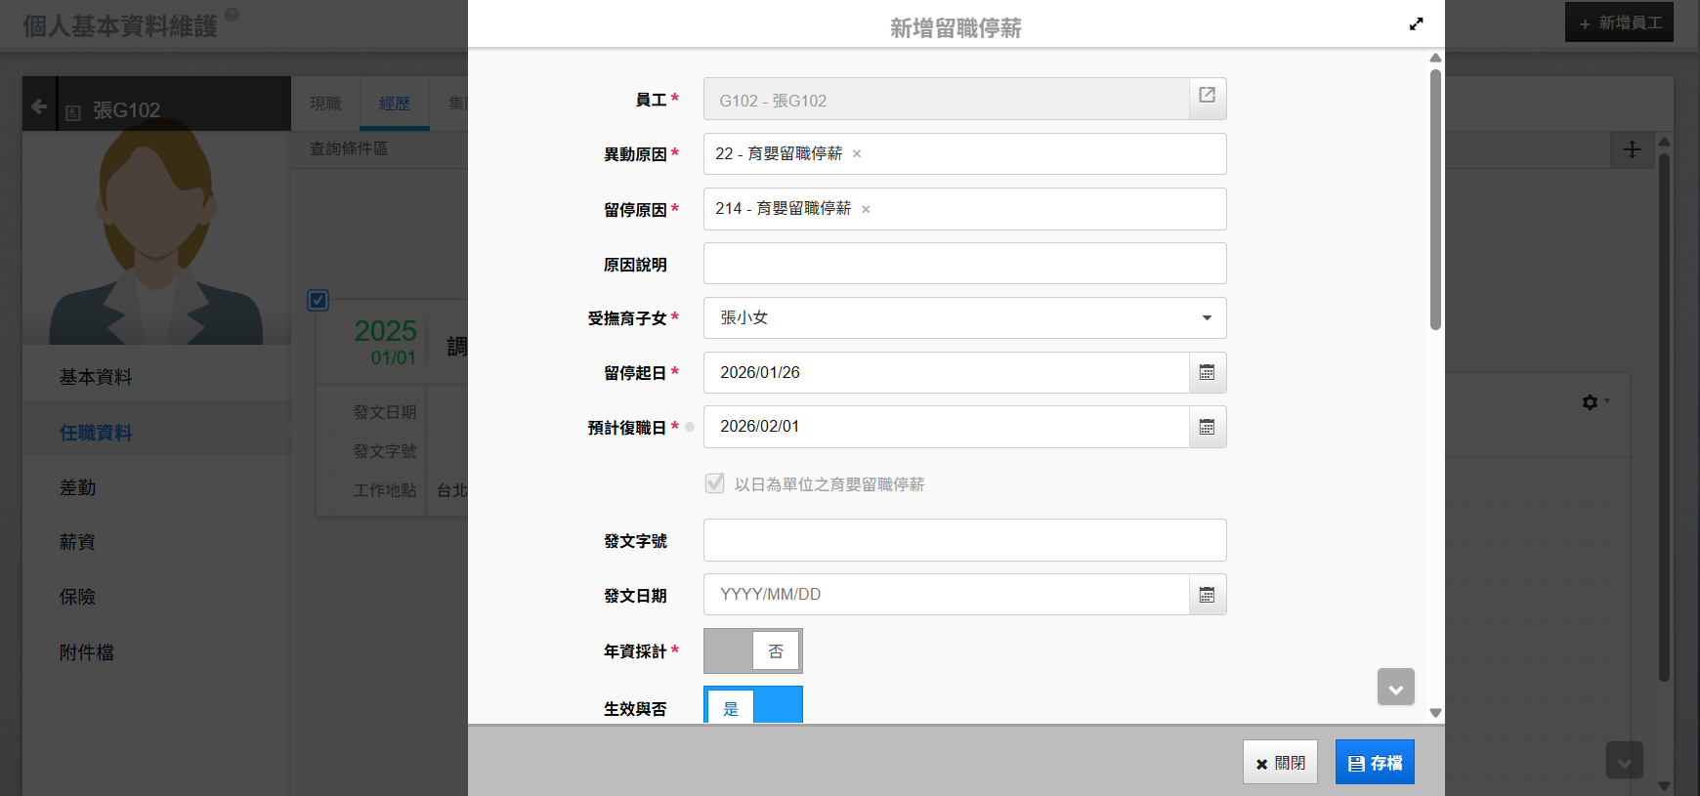Check 以日為單位之育嬰留職停薪 checkbox
The image size is (1700, 796).
coord(715,484)
